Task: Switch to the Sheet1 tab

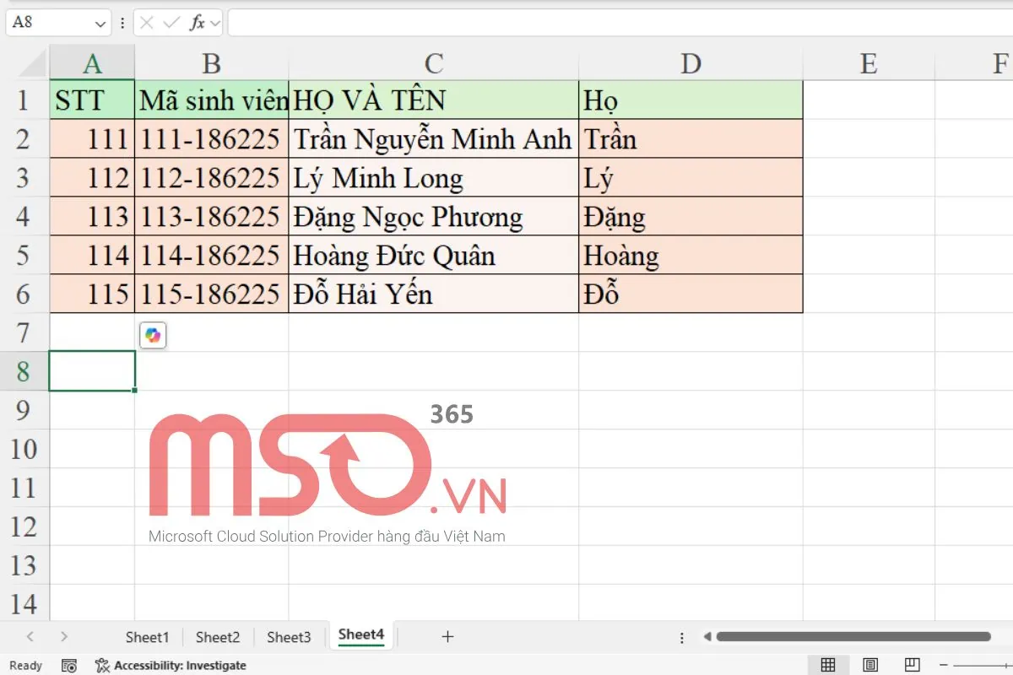Action: coord(147,637)
